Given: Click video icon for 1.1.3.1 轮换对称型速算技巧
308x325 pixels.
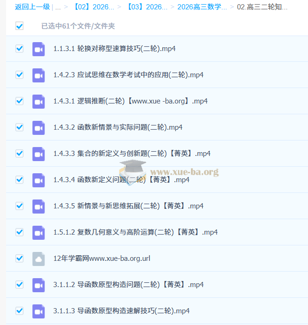Looking at the screenshot, I should tap(38, 49).
